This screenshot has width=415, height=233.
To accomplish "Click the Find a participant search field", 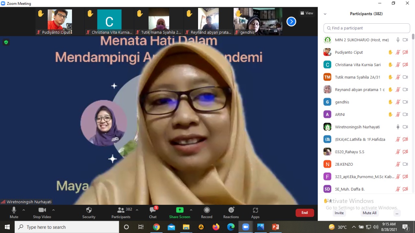I will tap(367, 28).
